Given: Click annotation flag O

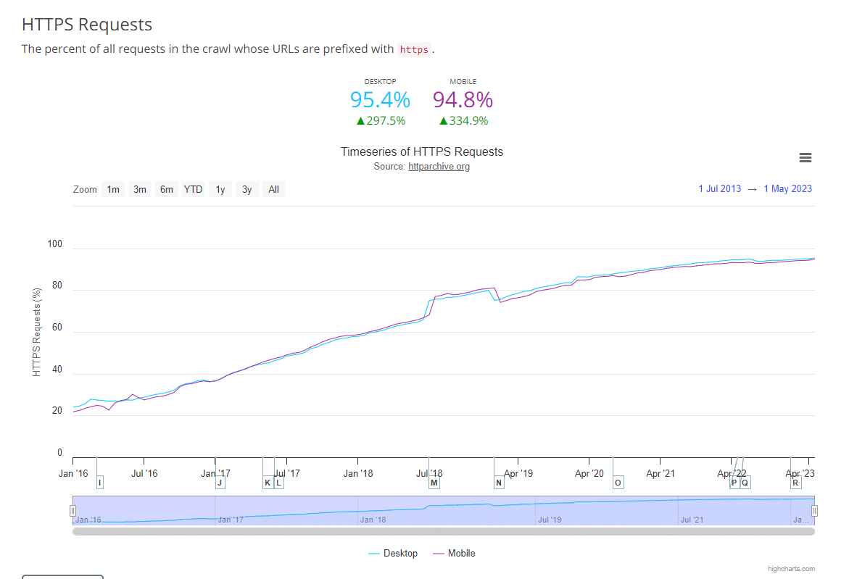Looking at the screenshot, I should [618, 483].
